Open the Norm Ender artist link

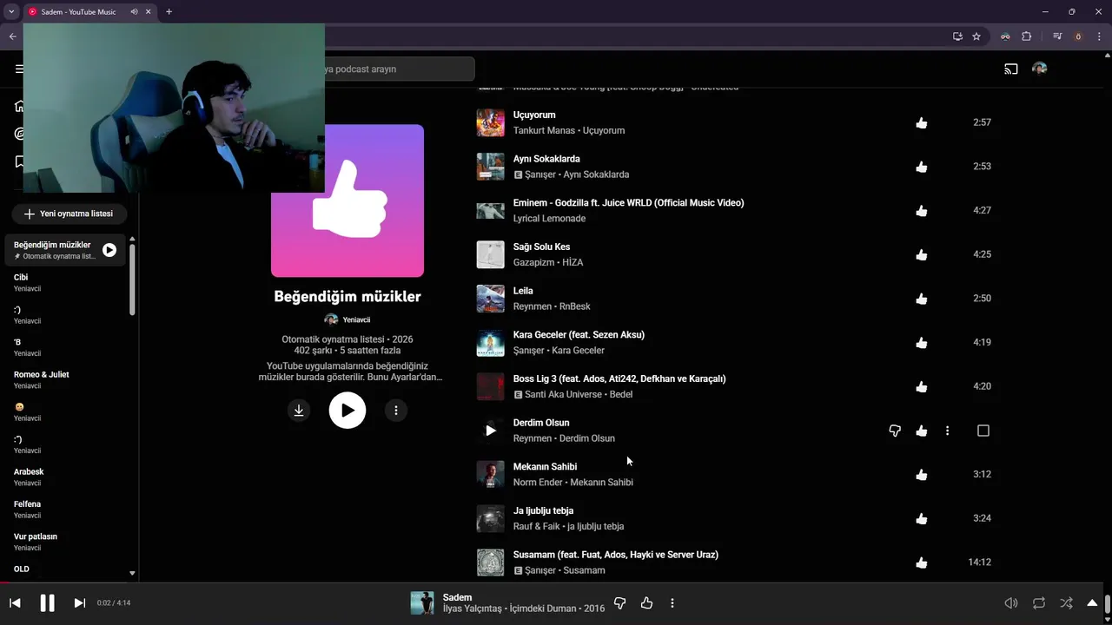coord(538,483)
